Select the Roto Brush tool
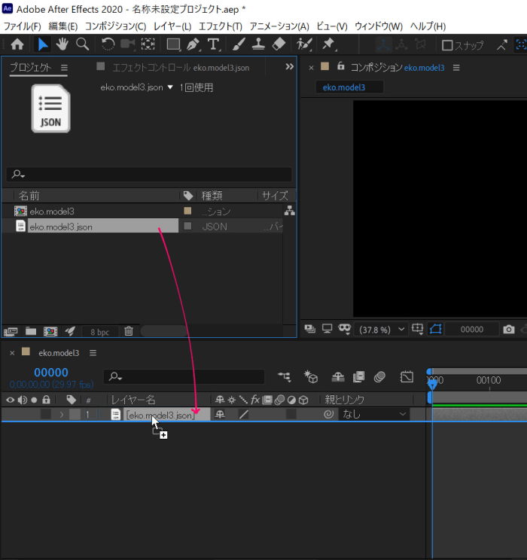Viewport: 527px width, 560px height. (x=304, y=44)
